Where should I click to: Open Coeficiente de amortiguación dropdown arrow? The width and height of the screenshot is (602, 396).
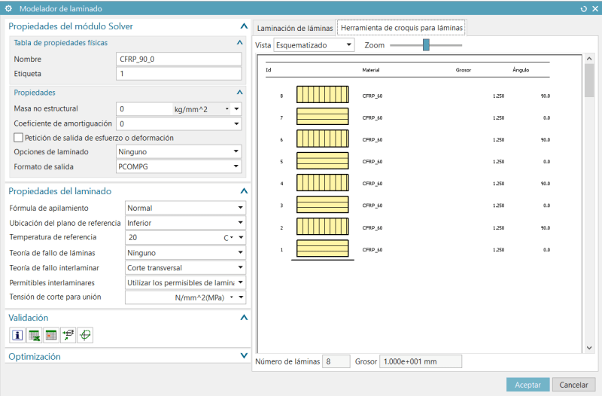pos(236,123)
